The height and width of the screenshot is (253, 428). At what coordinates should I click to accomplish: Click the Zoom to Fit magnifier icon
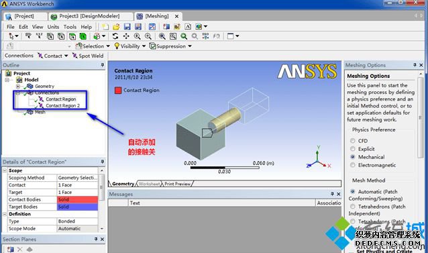(184, 36)
